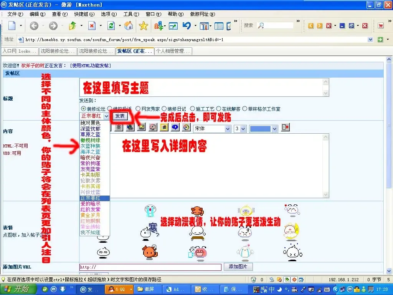Click the insert flash editor icon

point(153,128)
